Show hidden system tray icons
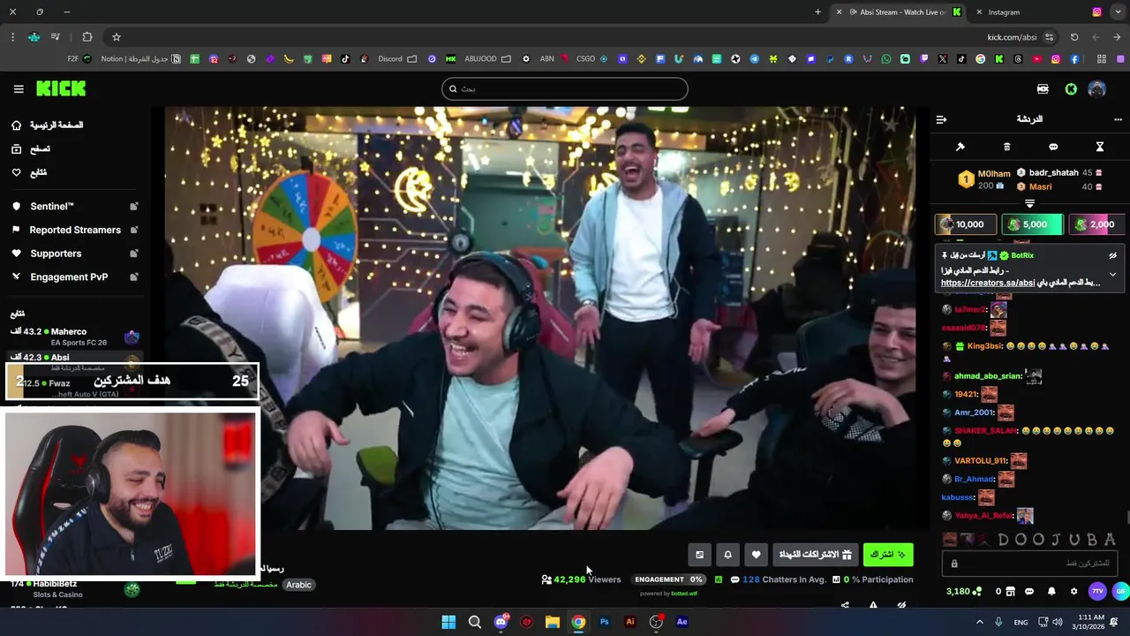 click(x=979, y=622)
